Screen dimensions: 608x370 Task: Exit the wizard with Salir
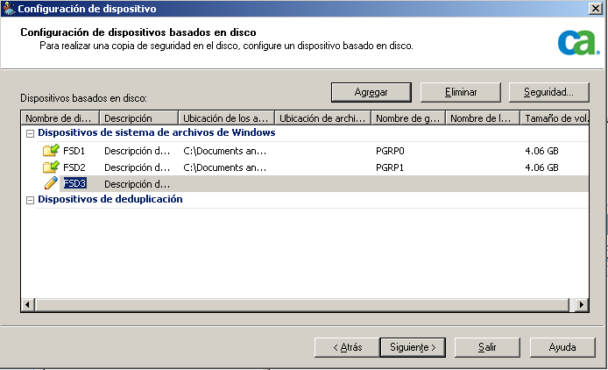(487, 347)
